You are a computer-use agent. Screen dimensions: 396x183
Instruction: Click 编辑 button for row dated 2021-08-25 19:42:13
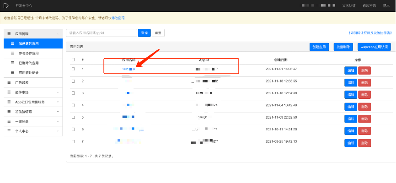pyautogui.click(x=351, y=143)
